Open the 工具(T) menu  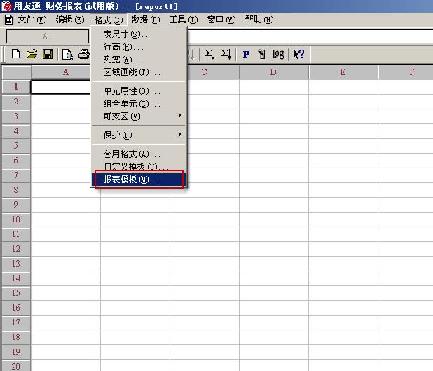[184, 20]
